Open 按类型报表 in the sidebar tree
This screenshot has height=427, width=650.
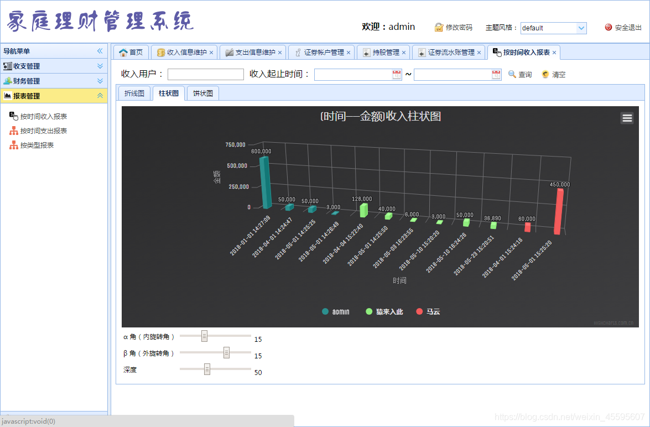point(37,145)
